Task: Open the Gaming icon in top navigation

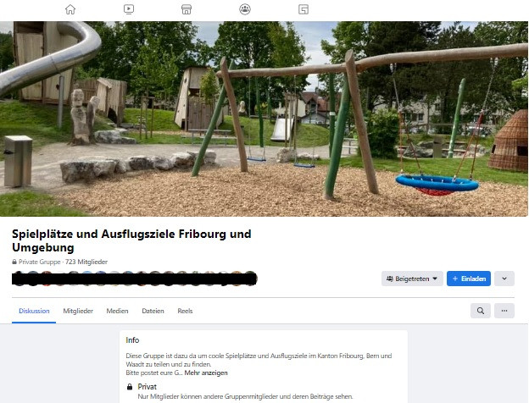Action: pyautogui.click(x=303, y=9)
